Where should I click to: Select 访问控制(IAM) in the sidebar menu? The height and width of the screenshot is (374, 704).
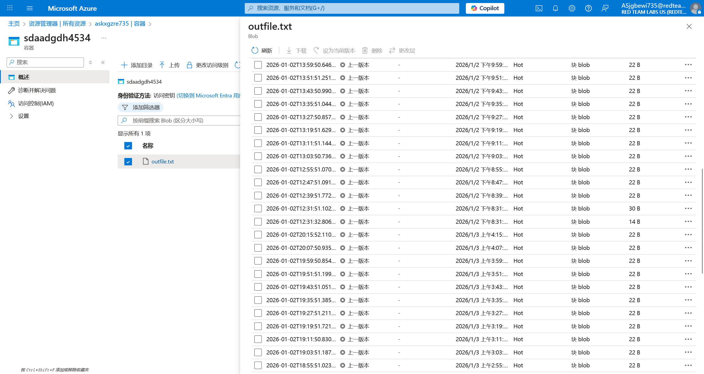pyautogui.click(x=36, y=103)
